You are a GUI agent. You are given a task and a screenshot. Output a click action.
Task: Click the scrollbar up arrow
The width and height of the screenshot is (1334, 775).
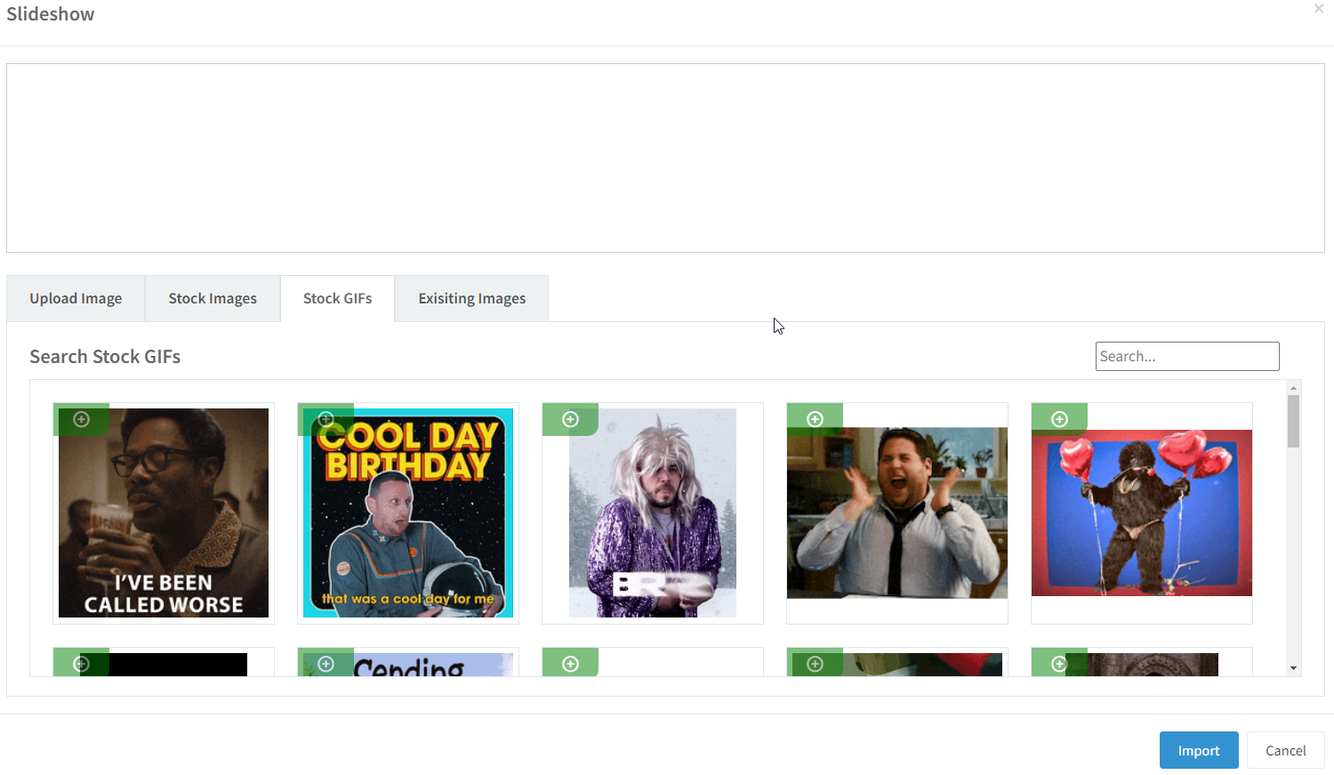1294,388
